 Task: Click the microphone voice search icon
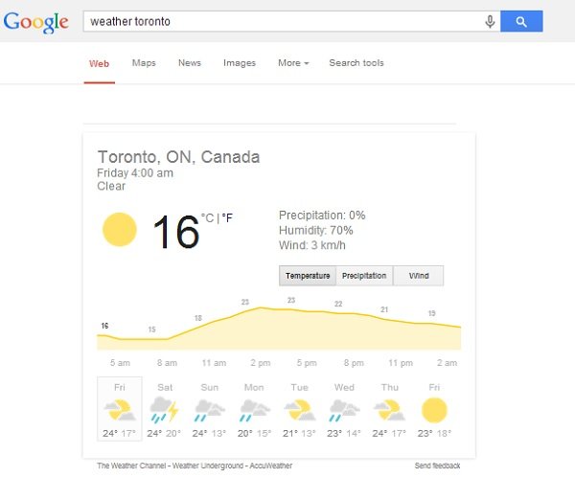point(491,21)
